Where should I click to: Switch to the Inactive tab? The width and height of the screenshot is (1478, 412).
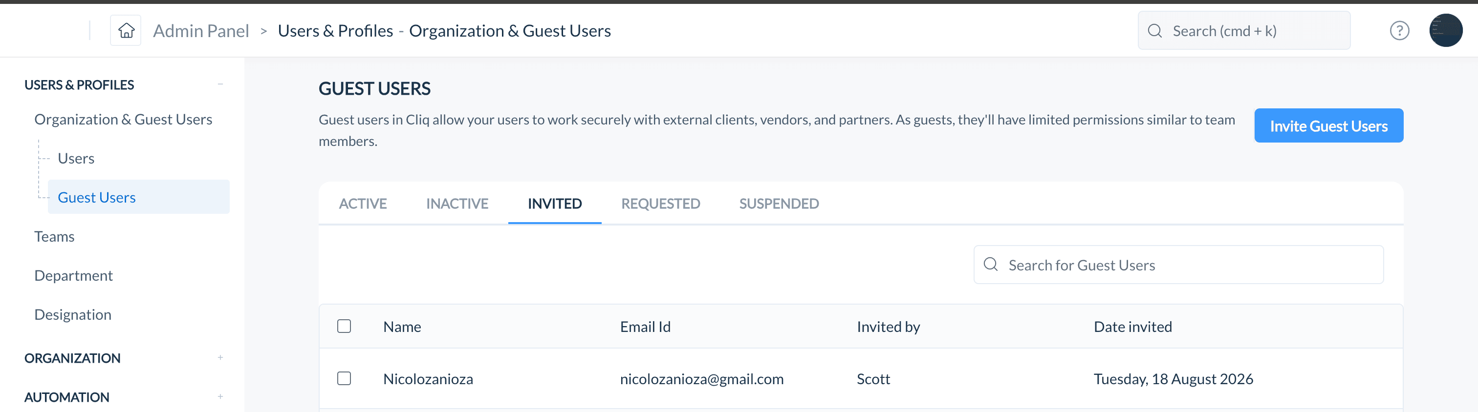click(456, 204)
